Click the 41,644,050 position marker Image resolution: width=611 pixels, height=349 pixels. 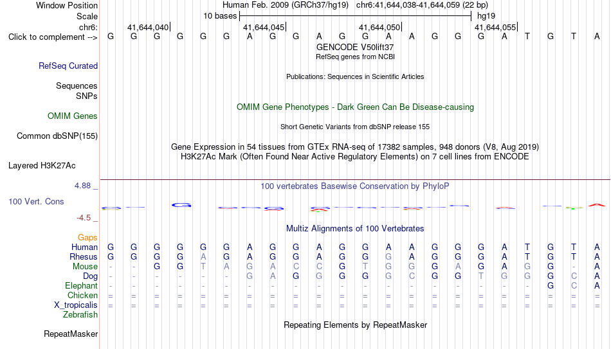pos(380,27)
